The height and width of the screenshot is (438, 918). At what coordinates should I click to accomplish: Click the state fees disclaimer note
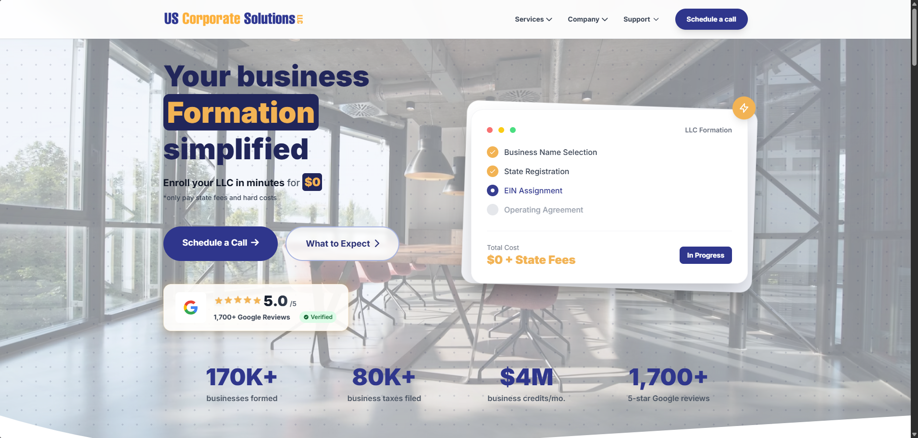tap(220, 198)
